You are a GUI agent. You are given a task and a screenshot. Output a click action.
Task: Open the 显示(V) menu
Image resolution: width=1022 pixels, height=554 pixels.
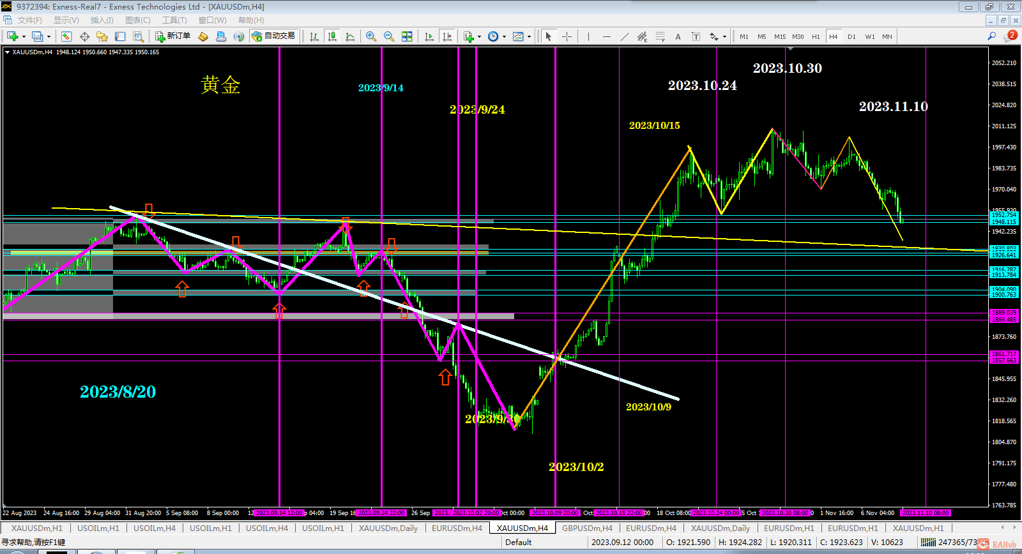[66, 20]
